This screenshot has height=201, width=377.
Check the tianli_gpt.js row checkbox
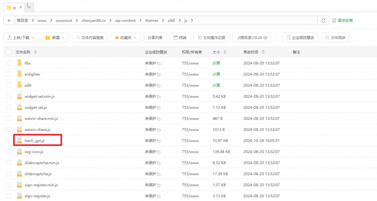click(x=9, y=140)
